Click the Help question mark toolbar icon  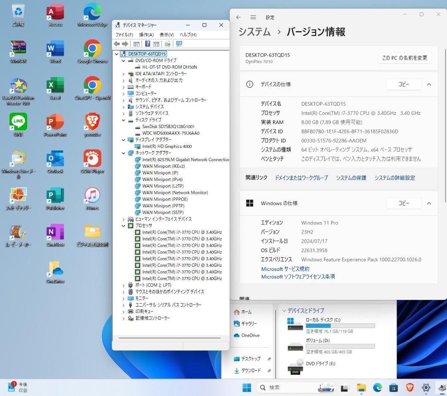point(147,43)
